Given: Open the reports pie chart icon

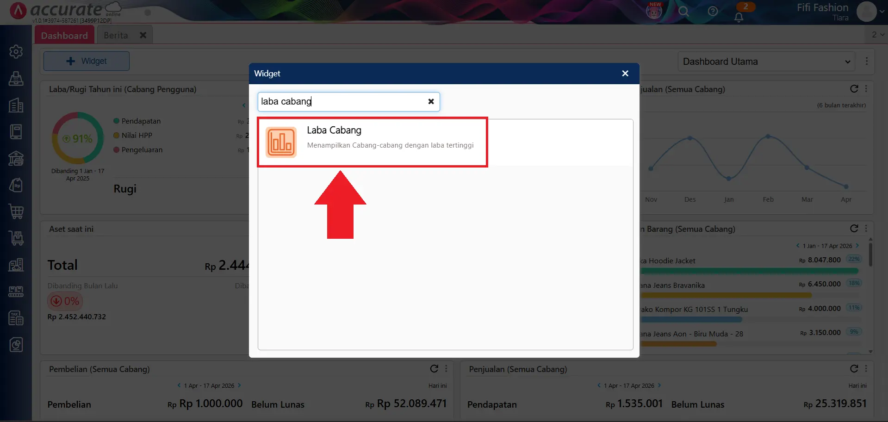Looking at the screenshot, I should [16, 345].
